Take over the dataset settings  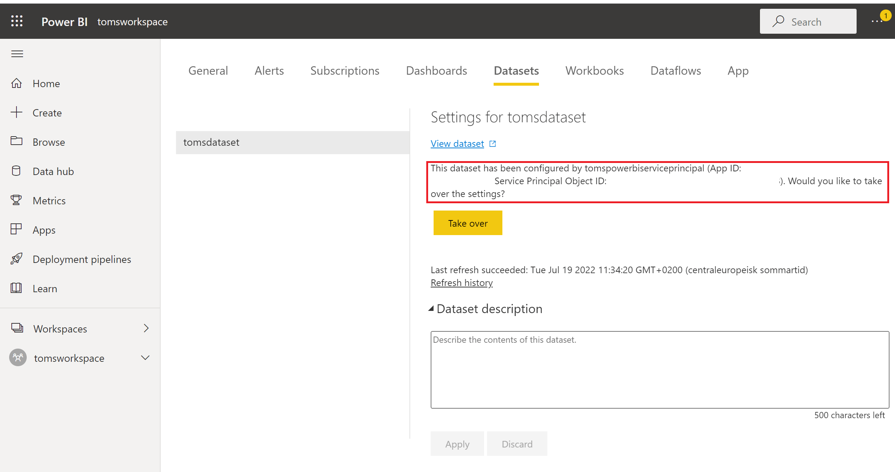point(468,223)
